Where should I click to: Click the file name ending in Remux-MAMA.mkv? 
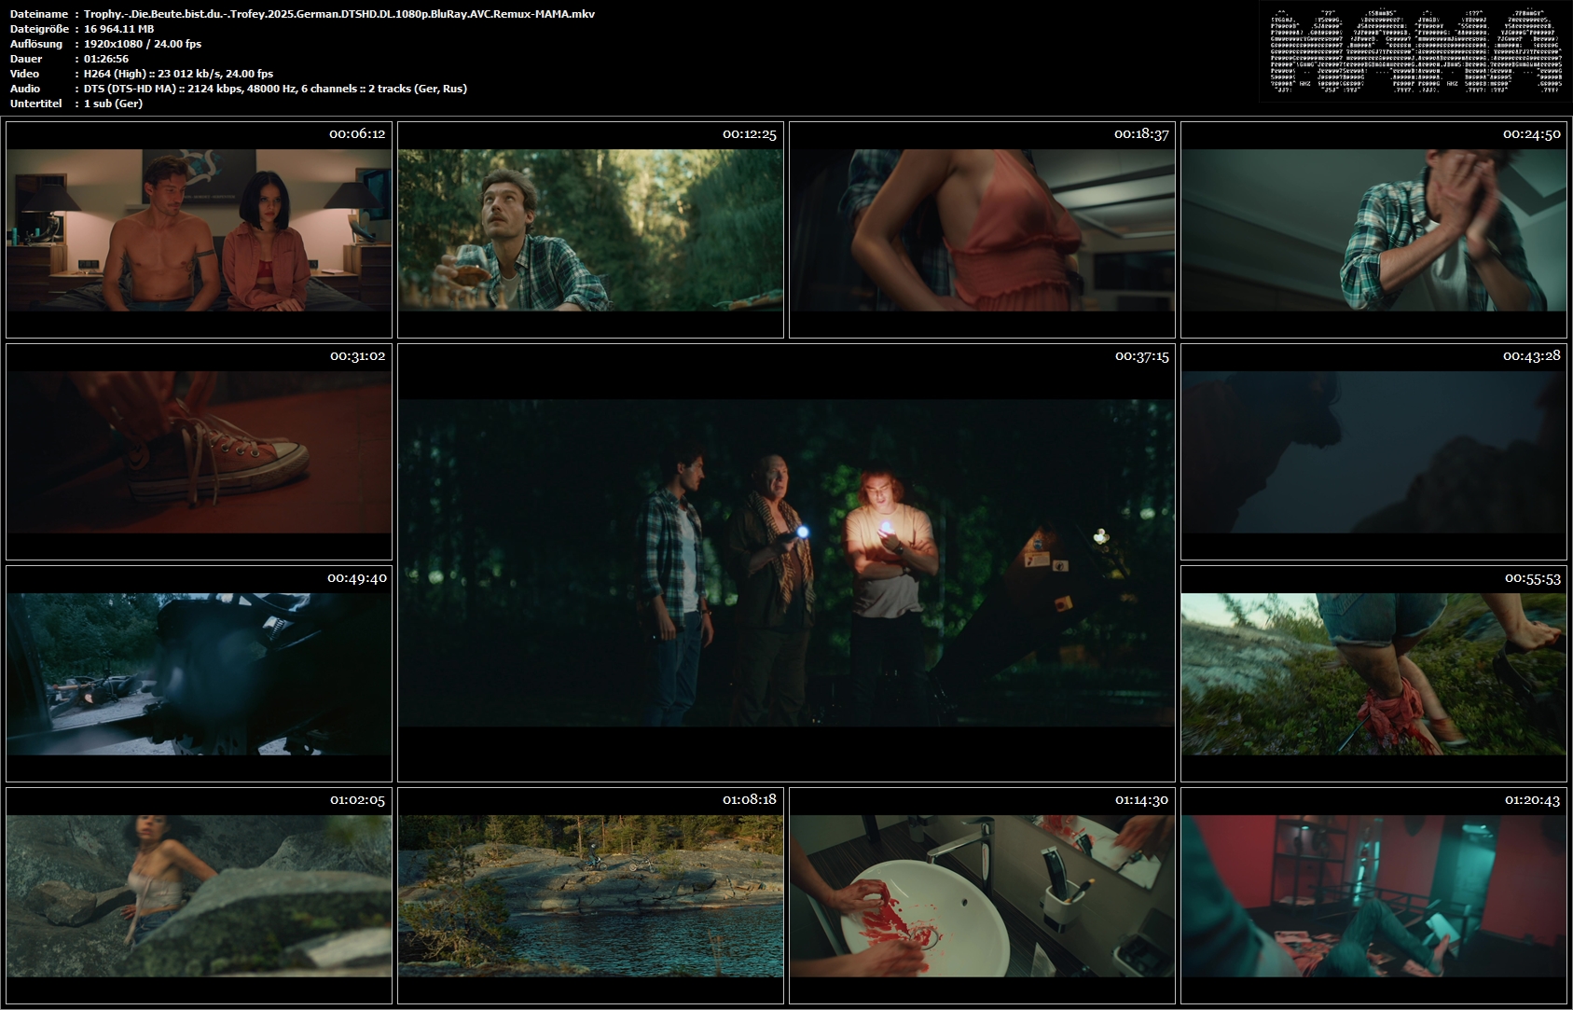tap(339, 14)
